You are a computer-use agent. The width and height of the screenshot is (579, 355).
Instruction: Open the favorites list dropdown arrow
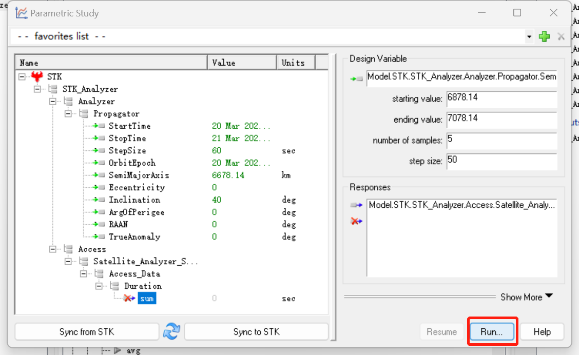(529, 37)
